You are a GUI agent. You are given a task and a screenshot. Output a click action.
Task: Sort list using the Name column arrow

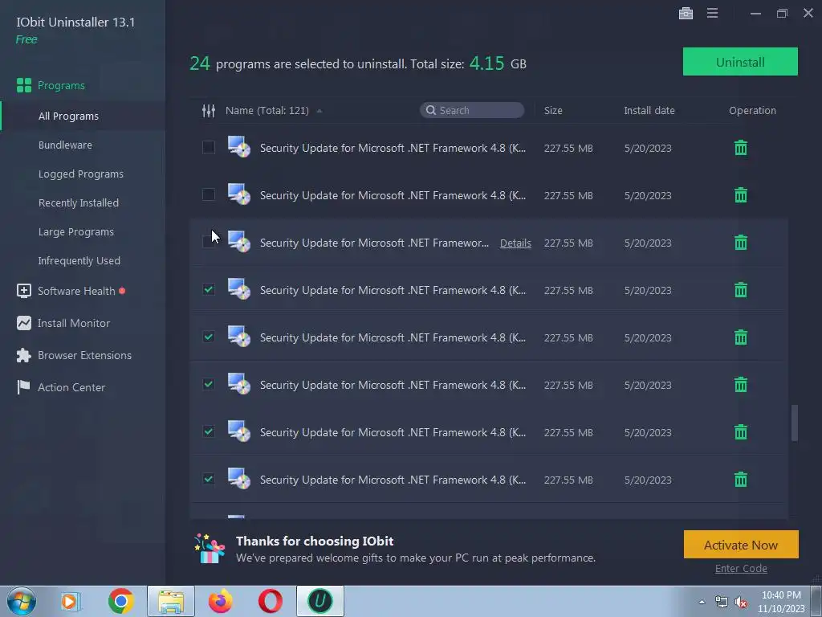(x=319, y=111)
